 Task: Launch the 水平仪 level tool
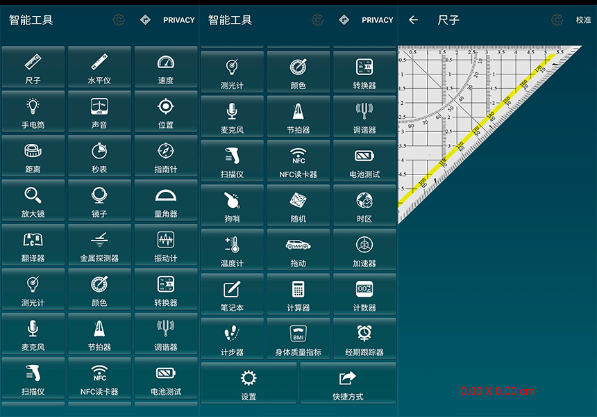coord(99,67)
